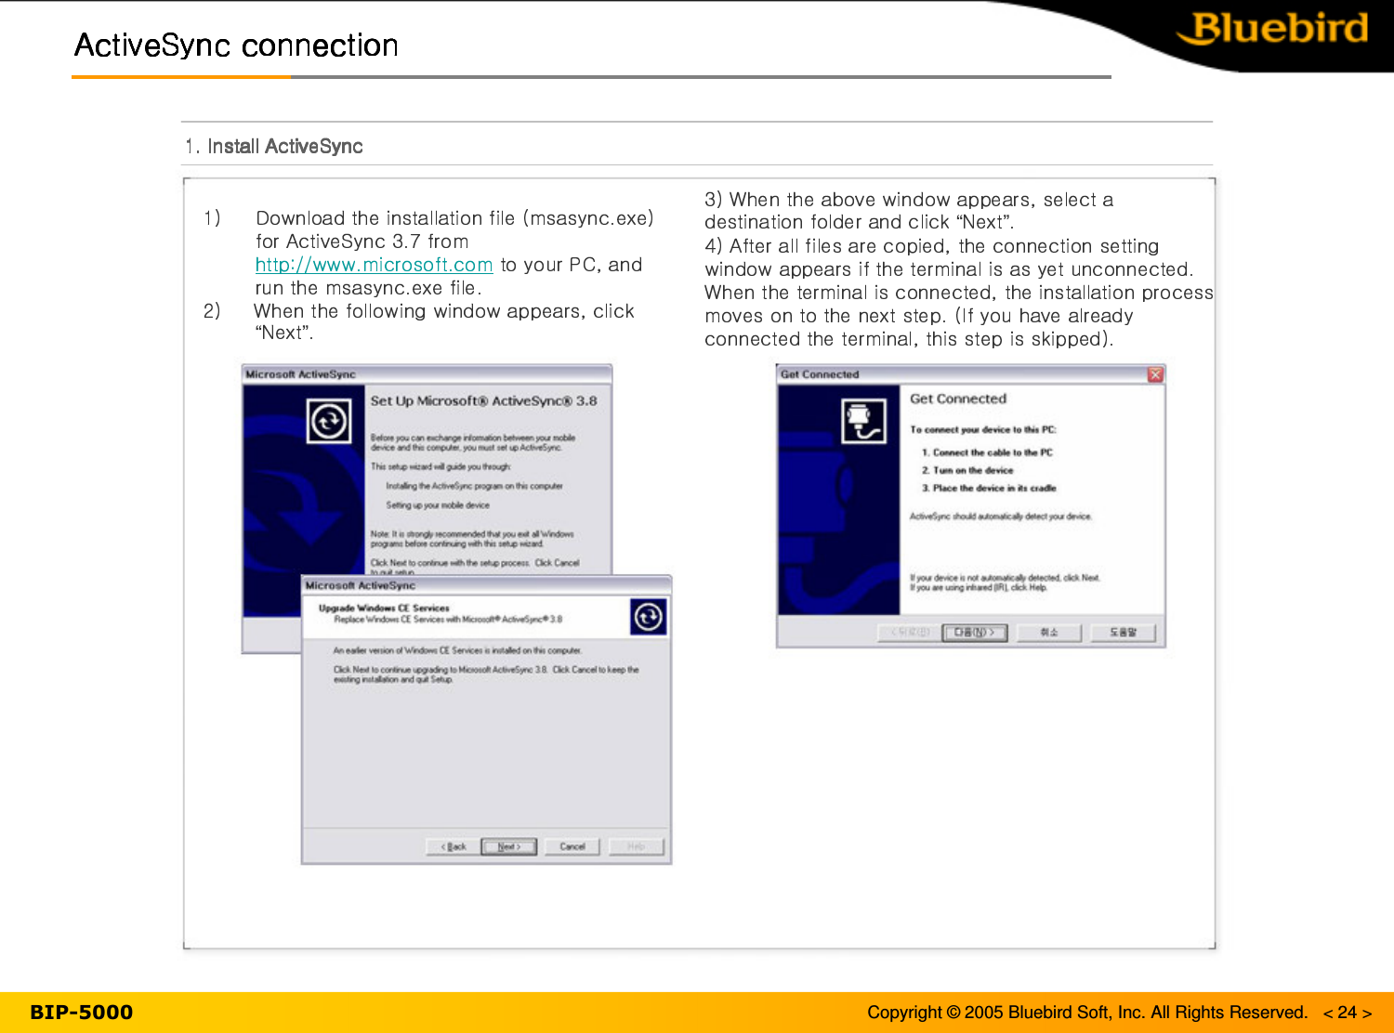The width and height of the screenshot is (1394, 1033).
Task: Click 'Setting up your mobile device' line
Action: click(437, 505)
